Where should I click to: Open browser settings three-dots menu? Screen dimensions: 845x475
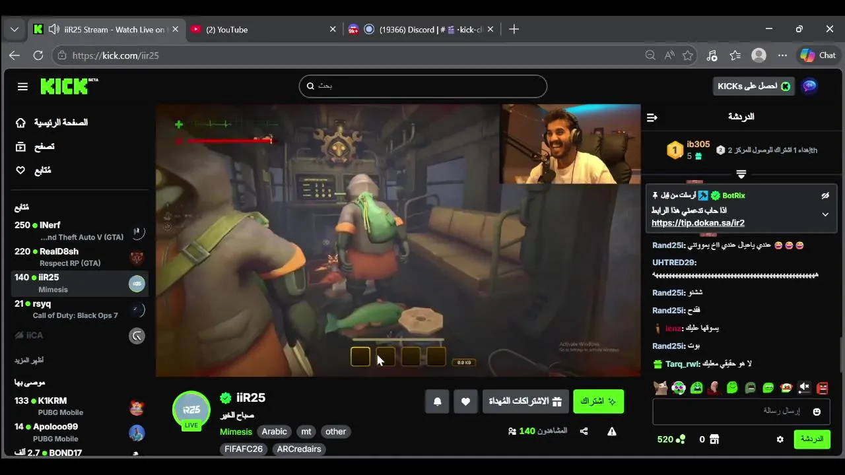click(782, 55)
